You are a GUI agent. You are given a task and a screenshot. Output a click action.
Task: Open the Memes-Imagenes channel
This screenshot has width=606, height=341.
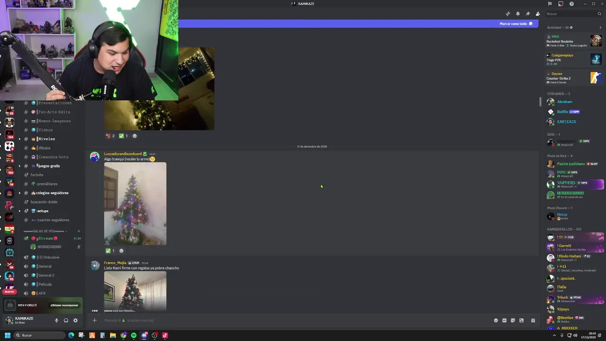(x=51, y=121)
